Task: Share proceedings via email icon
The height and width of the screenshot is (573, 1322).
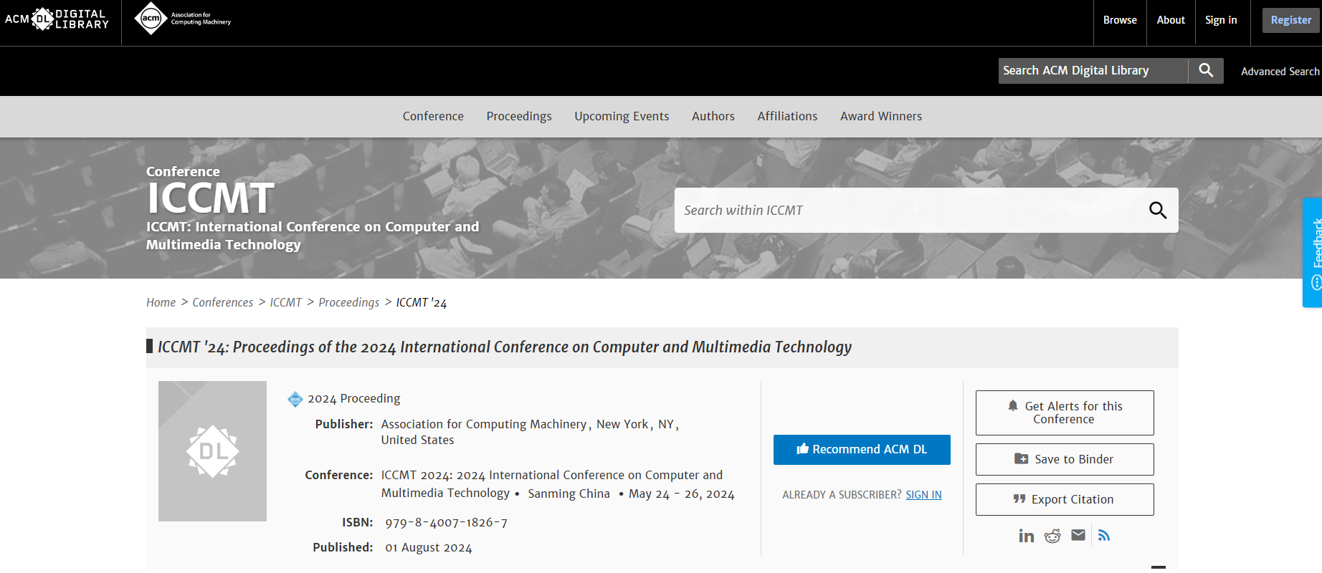Action: (1078, 535)
